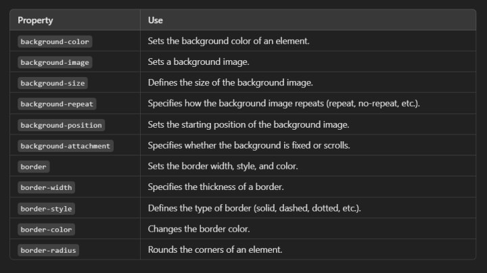Click the background-image property code tag
487x273 pixels.
54,62
